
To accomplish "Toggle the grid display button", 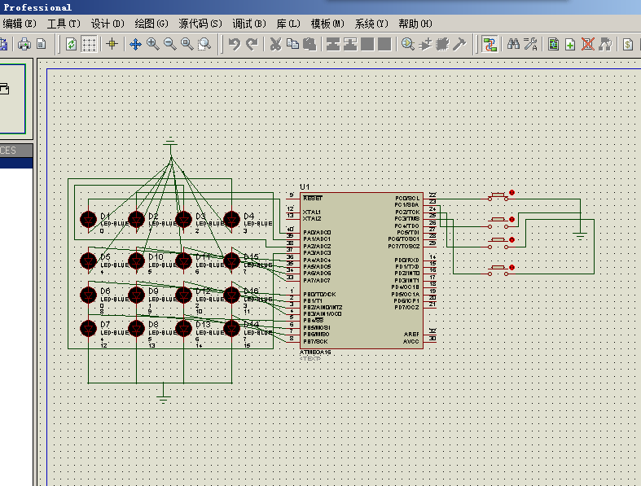I will (x=90, y=44).
